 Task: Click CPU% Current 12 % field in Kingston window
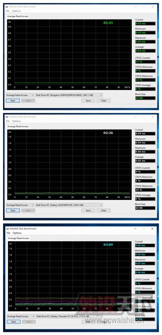coord(145,62)
